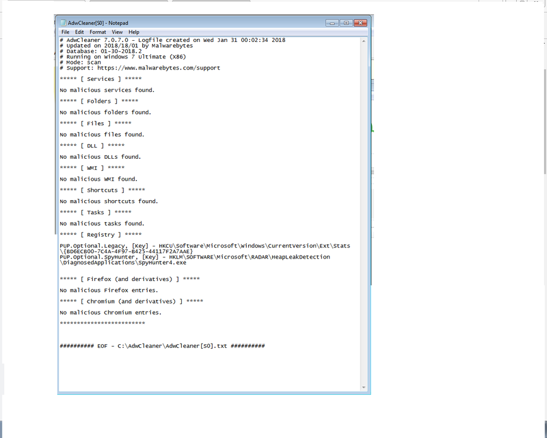The image size is (547, 438).
Task: Open the File menu in Notepad
Action: click(x=65, y=32)
